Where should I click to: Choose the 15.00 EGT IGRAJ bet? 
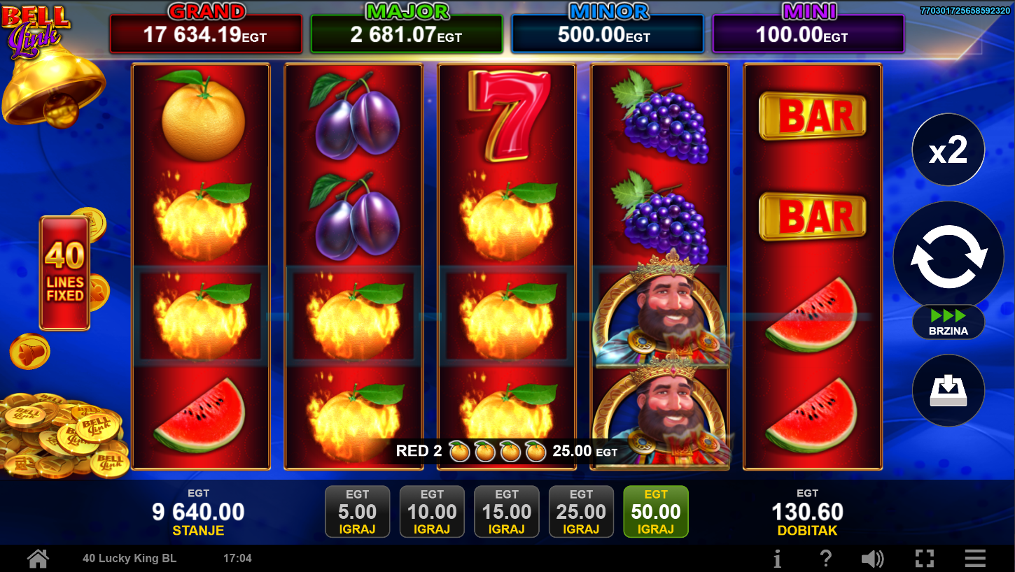coord(507,512)
